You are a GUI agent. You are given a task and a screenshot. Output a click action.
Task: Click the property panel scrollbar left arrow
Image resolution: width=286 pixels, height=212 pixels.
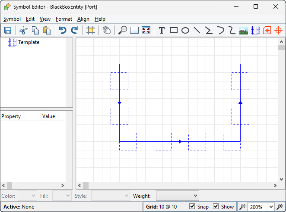click(x=3, y=185)
